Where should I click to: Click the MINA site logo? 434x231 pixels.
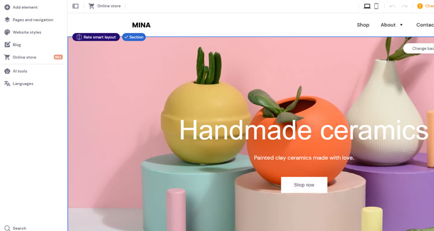pos(141,25)
